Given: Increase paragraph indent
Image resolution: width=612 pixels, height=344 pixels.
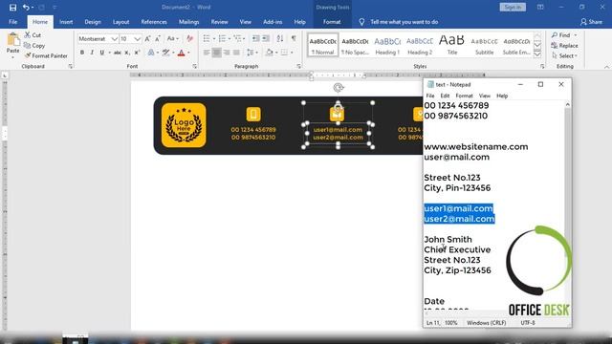Looking at the screenshot, I should coord(266,38).
